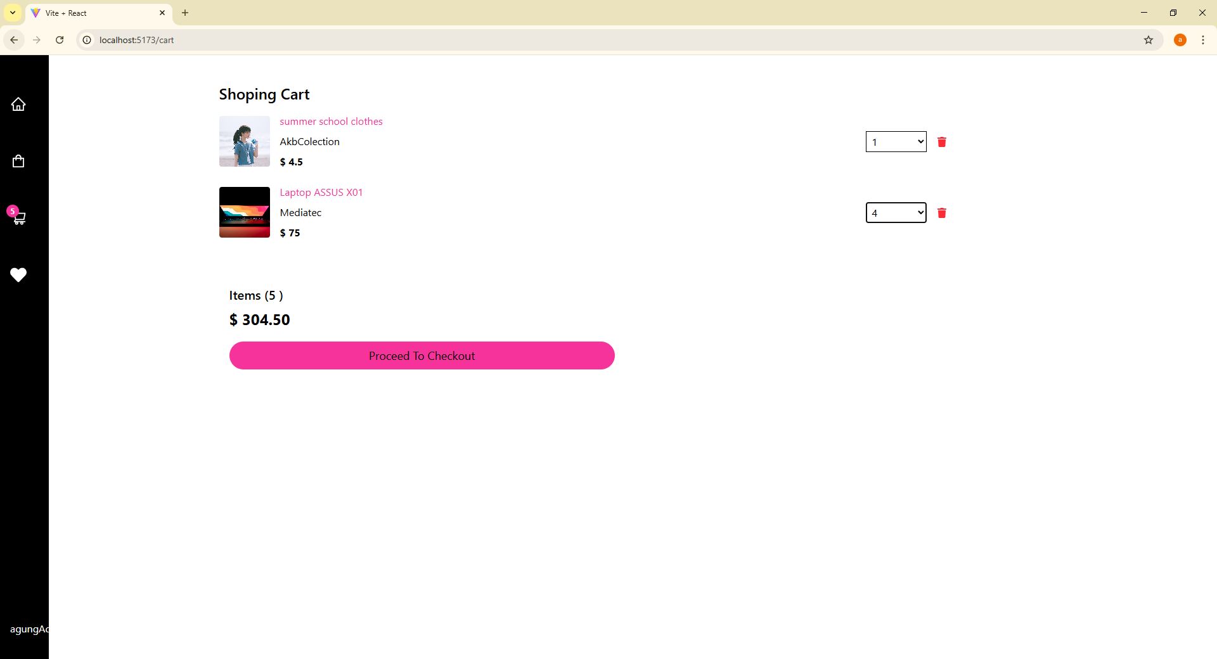This screenshot has height=659, width=1217.
Task: Go back using the browser back arrow
Action: [x=13, y=40]
